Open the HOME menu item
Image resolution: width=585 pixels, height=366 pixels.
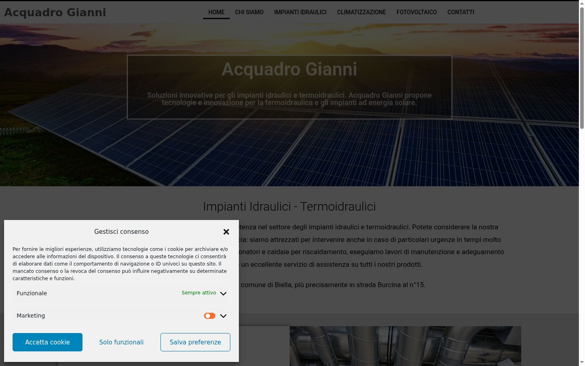click(x=217, y=12)
